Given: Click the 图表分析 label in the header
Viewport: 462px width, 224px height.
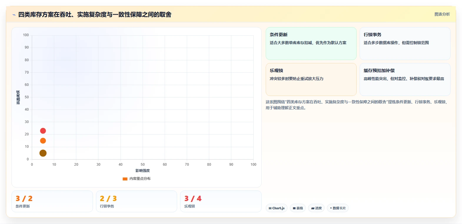Looking at the screenshot, I should click(442, 14).
